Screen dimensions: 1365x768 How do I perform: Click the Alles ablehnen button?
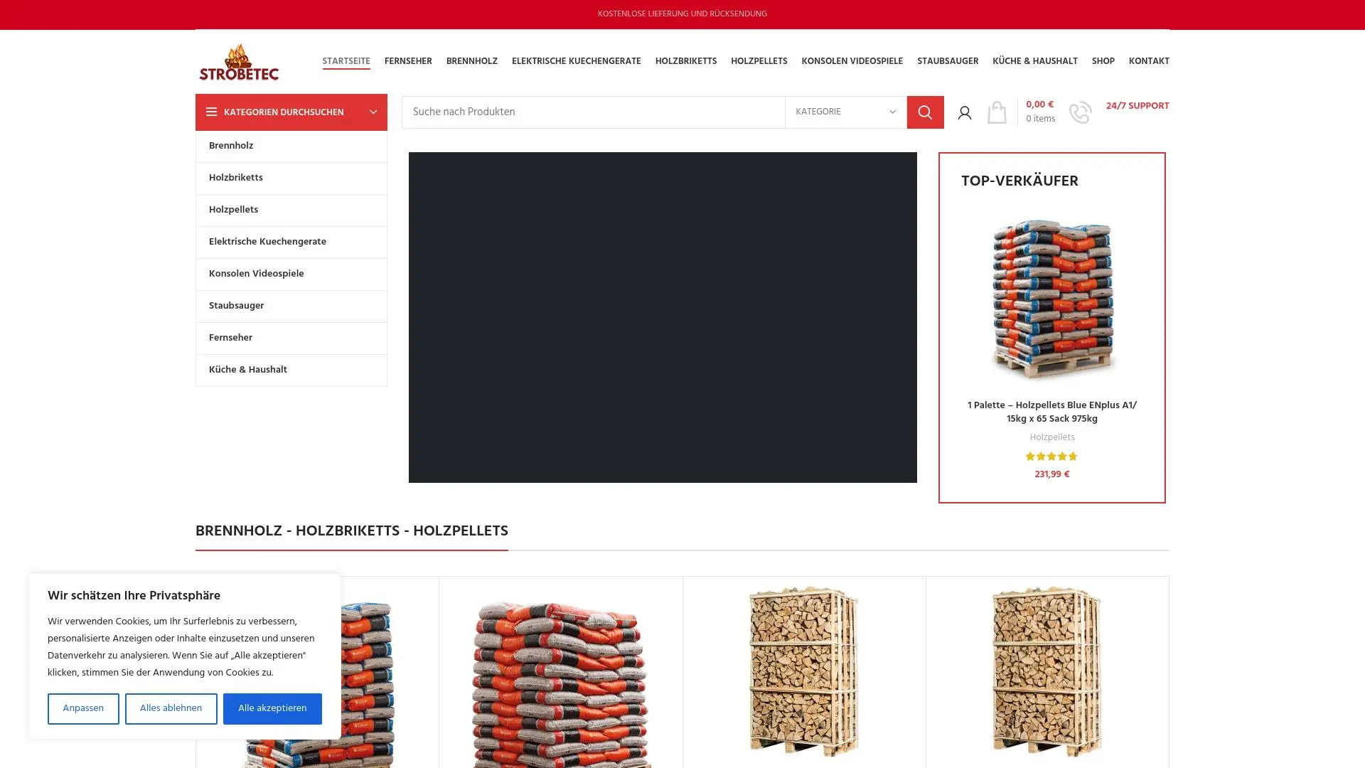[x=171, y=708]
